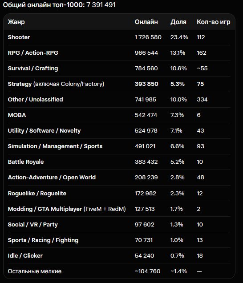Select Utility / Software / Novelty row
243x283 pixels.
pos(119,131)
